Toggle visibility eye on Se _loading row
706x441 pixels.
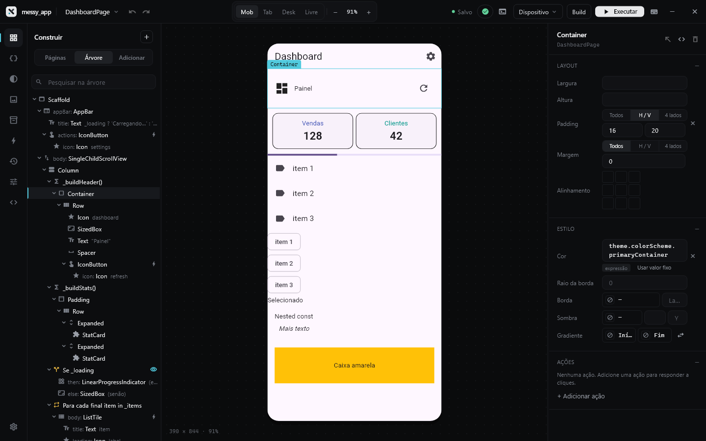click(153, 369)
